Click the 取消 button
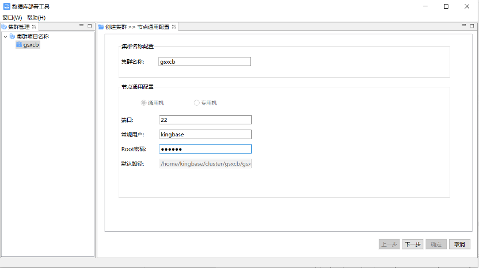The height and width of the screenshot is (268, 479). coord(459,244)
